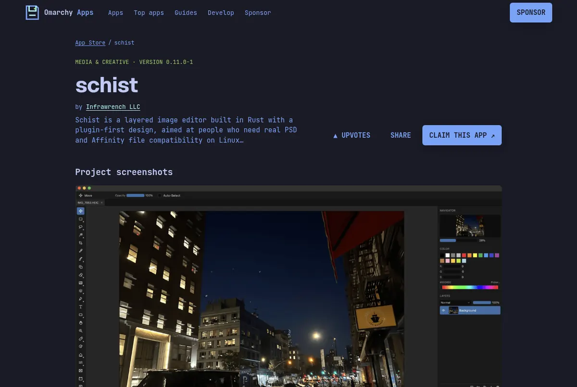Open the Apps navigation item
Viewport: 577px width, 387px height.
[115, 12]
